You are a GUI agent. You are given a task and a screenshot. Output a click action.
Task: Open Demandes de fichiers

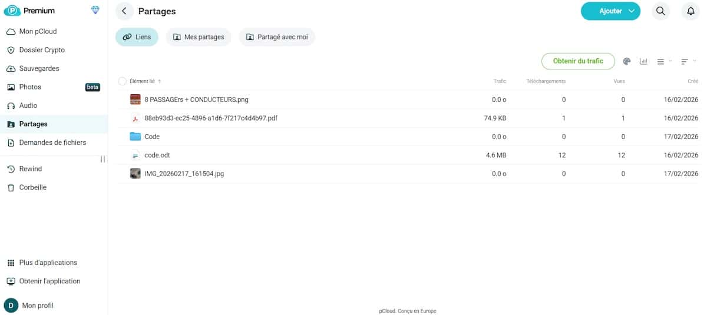tap(54, 142)
